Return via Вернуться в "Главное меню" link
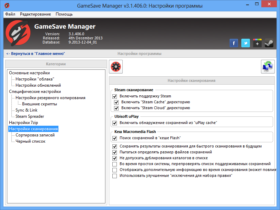This screenshot has width=280, height=210. pos(36,54)
